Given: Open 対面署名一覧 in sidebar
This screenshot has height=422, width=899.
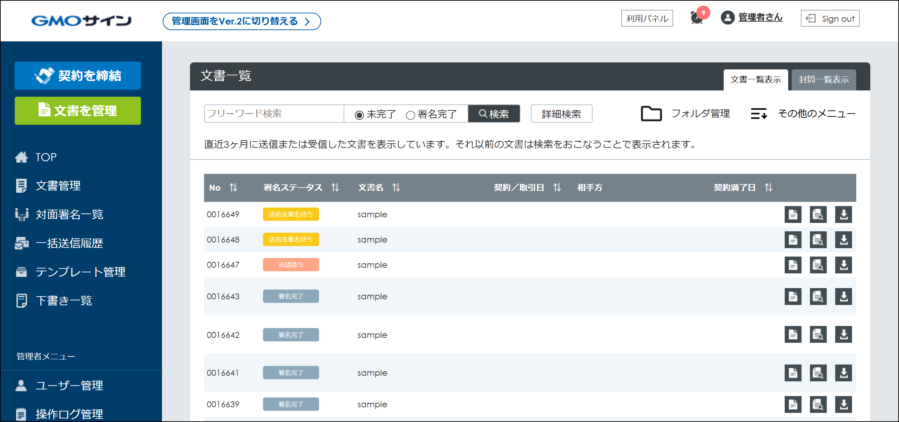Looking at the screenshot, I should point(69,215).
